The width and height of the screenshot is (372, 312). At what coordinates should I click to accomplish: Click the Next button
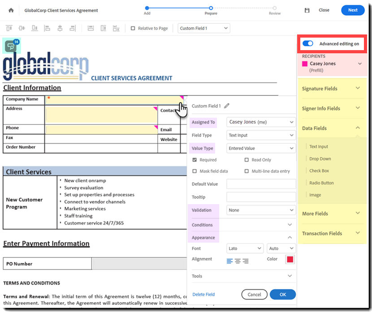[x=353, y=10]
